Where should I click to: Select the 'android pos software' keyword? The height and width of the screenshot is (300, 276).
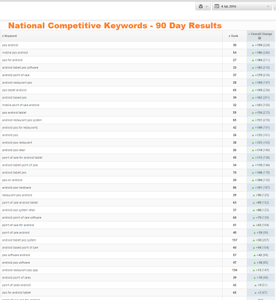click(16, 262)
